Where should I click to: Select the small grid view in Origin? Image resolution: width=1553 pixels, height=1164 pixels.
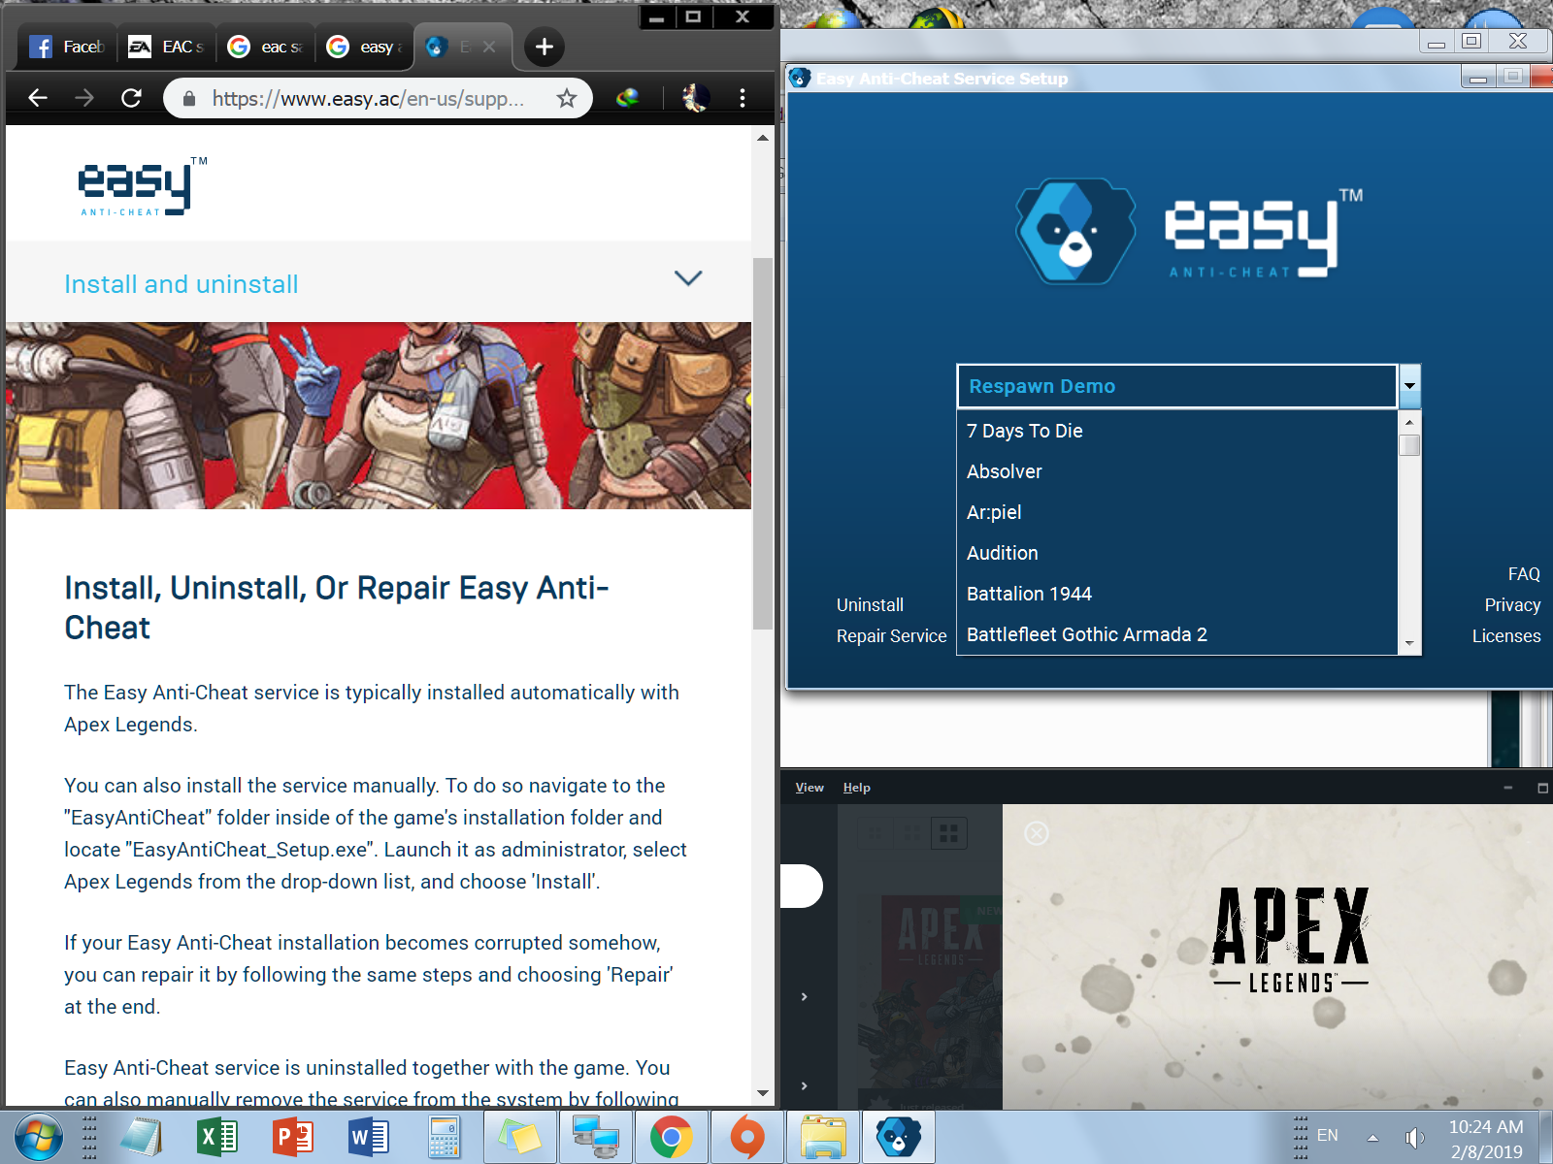tap(875, 833)
